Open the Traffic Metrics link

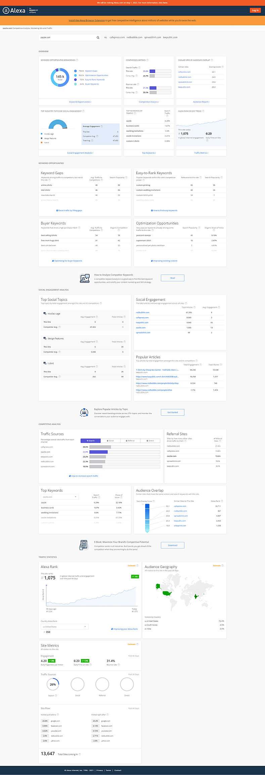tap(201, 153)
